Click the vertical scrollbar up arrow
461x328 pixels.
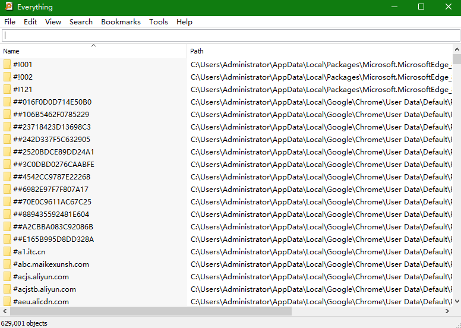coord(457,49)
